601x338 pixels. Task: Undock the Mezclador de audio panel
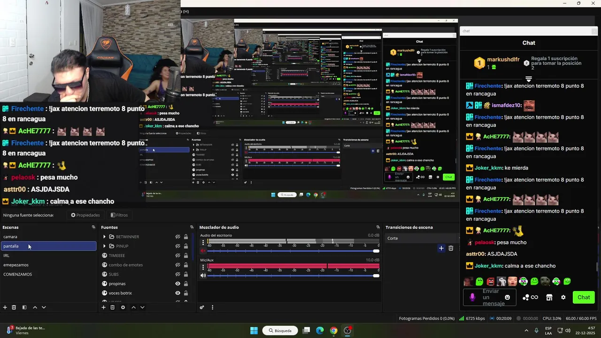pos(378,227)
